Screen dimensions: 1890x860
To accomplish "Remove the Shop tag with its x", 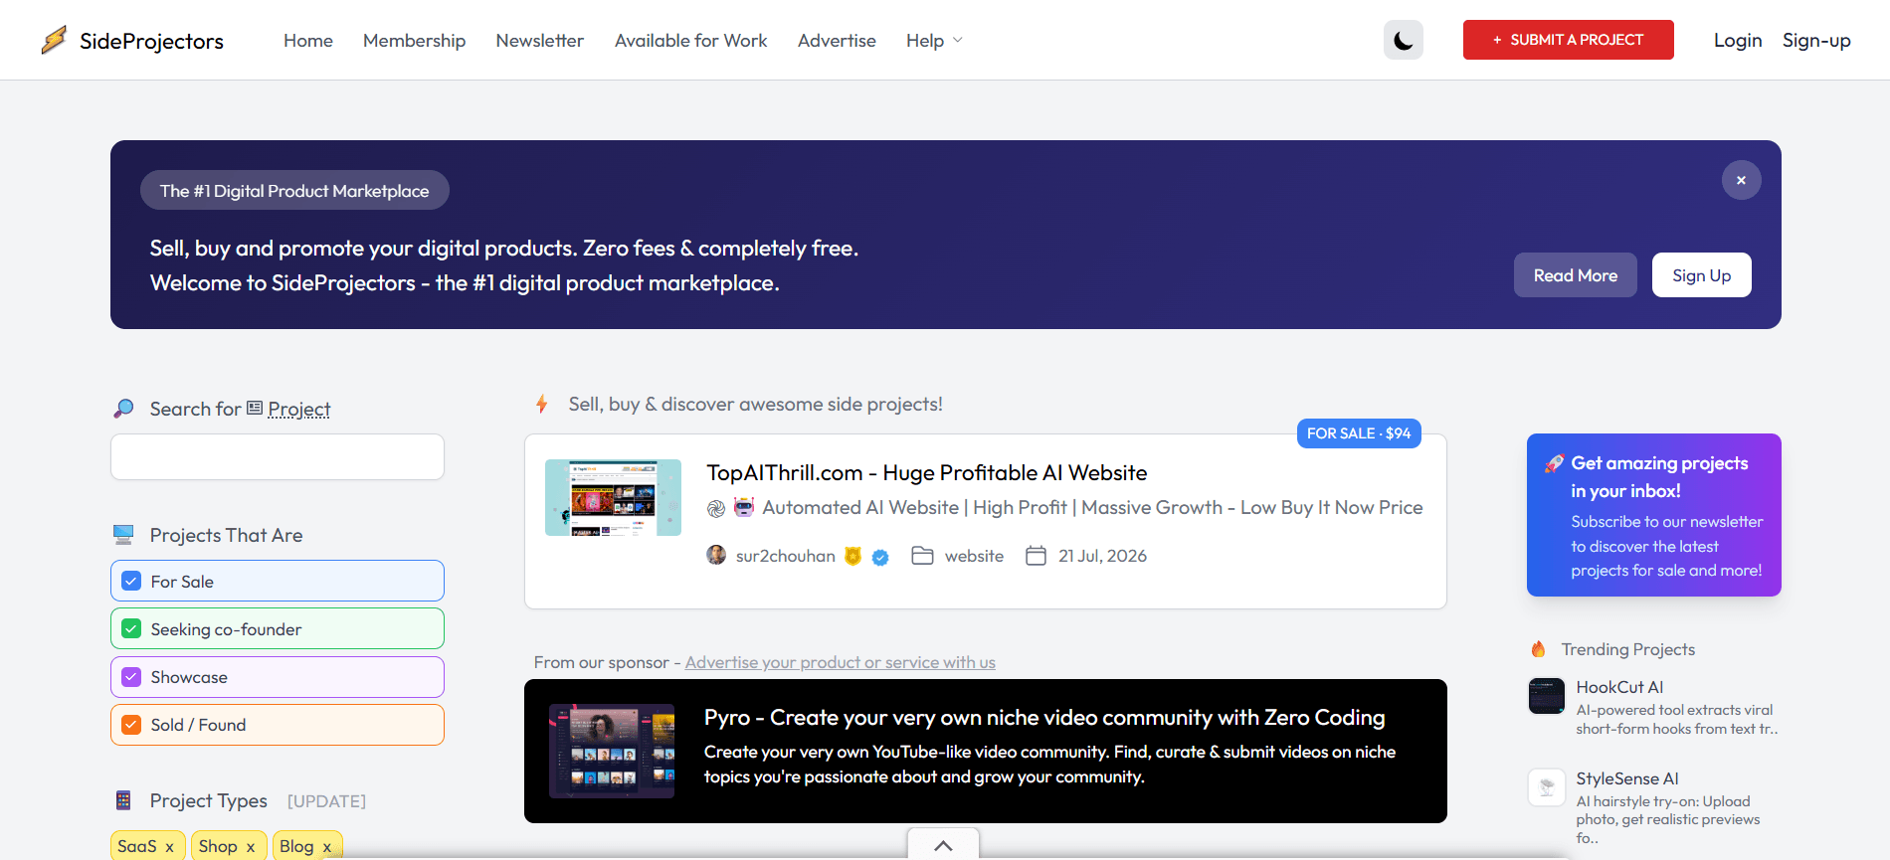I will coord(251,847).
